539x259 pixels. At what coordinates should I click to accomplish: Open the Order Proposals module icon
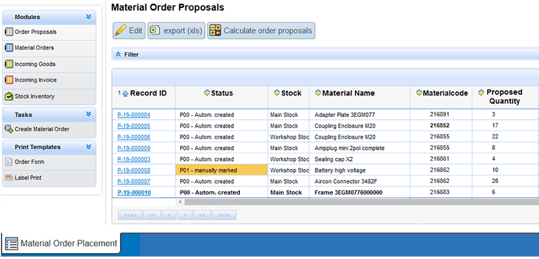(x=9, y=32)
